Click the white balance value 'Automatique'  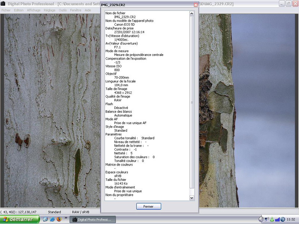coord(123,116)
